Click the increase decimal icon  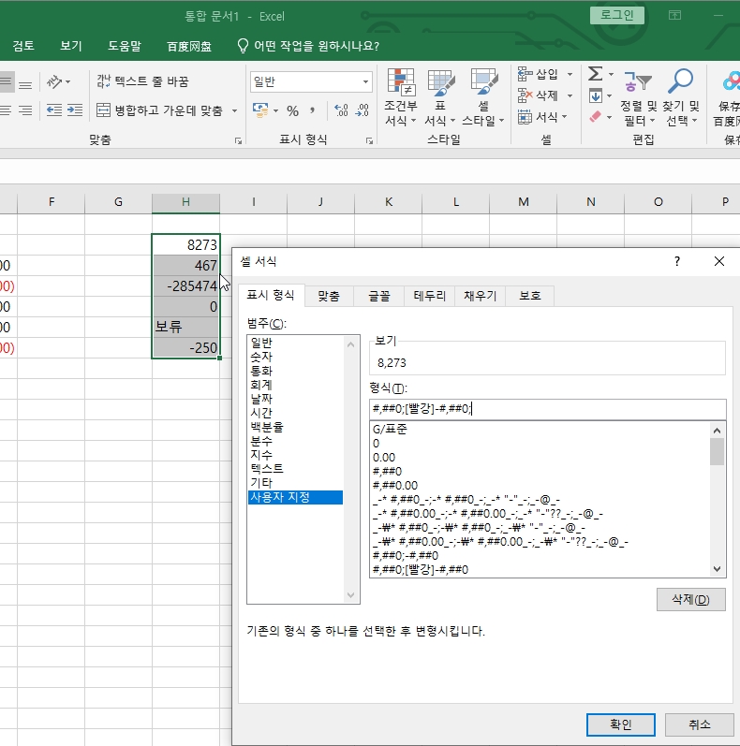(341, 110)
